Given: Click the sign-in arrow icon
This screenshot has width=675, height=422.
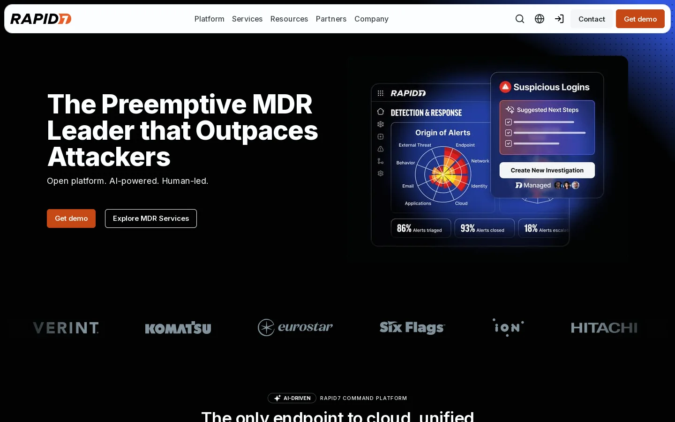Looking at the screenshot, I should tap(559, 19).
